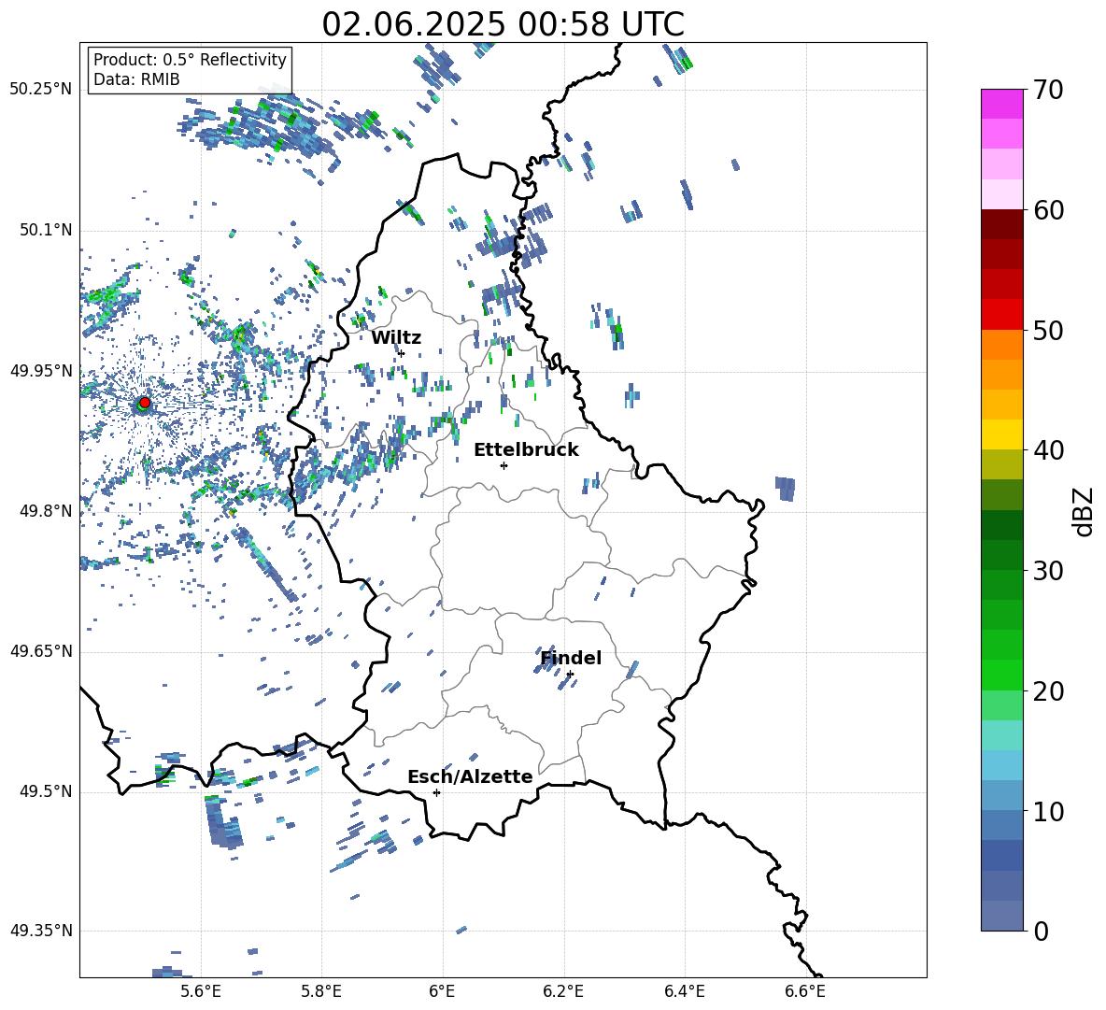Viewport: 1106px width, 1010px height.
Task: Click the 6.6°E longitude label
Action: (x=805, y=992)
